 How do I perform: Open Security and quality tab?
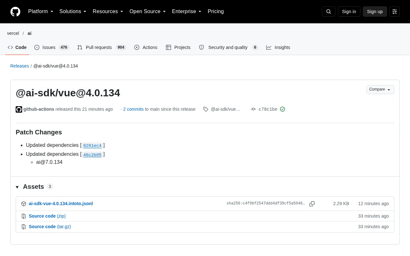pos(228,47)
